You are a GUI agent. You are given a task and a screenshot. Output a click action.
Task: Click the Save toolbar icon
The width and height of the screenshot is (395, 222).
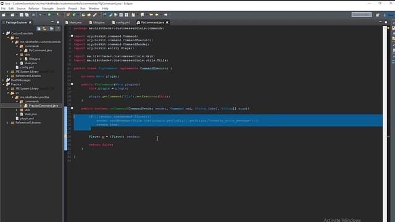coord(22,15)
